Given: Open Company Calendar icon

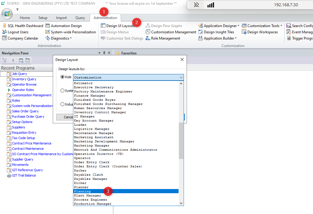Looking at the screenshot, I should [x=4, y=38].
